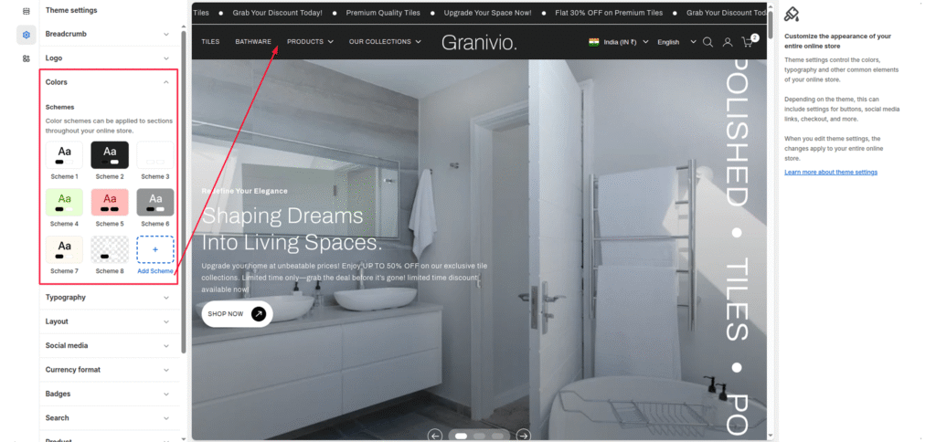The height and width of the screenshot is (442, 936).
Task: Open the shopping cart icon
Action: tap(748, 42)
